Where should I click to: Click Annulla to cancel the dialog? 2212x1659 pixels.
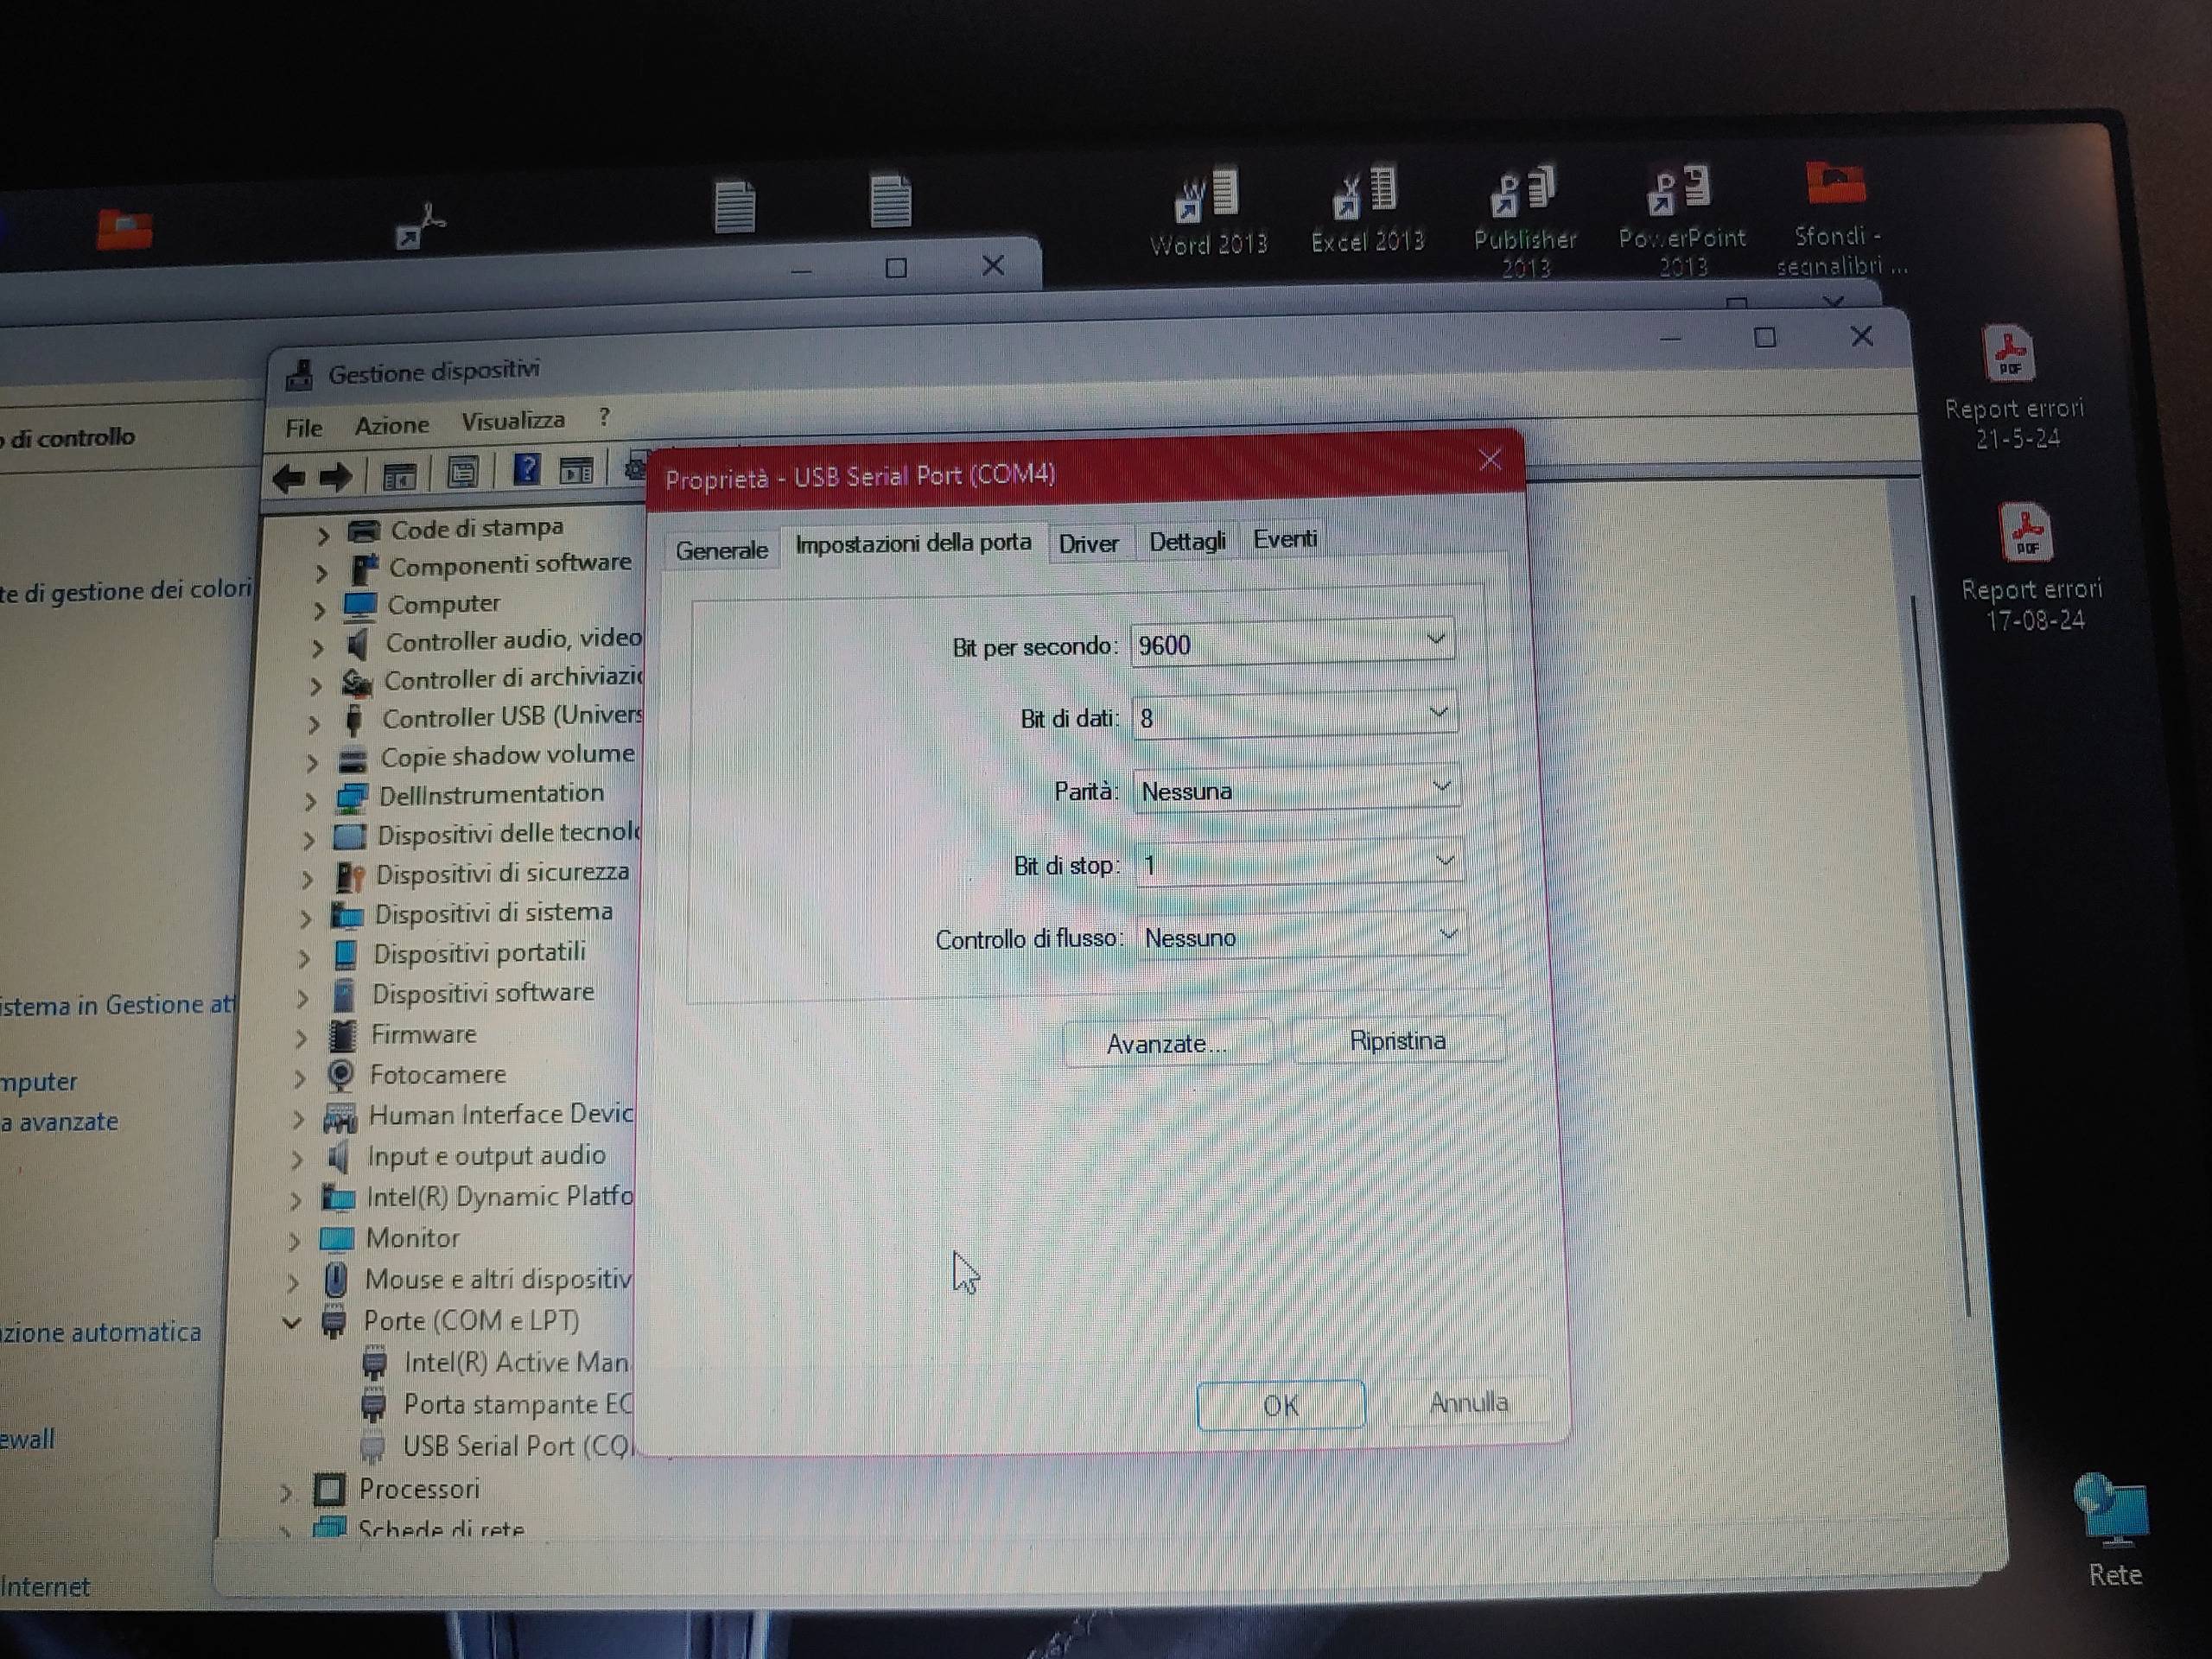(x=1468, y=1402)
